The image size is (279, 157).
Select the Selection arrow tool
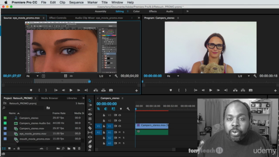click(90, 101)
